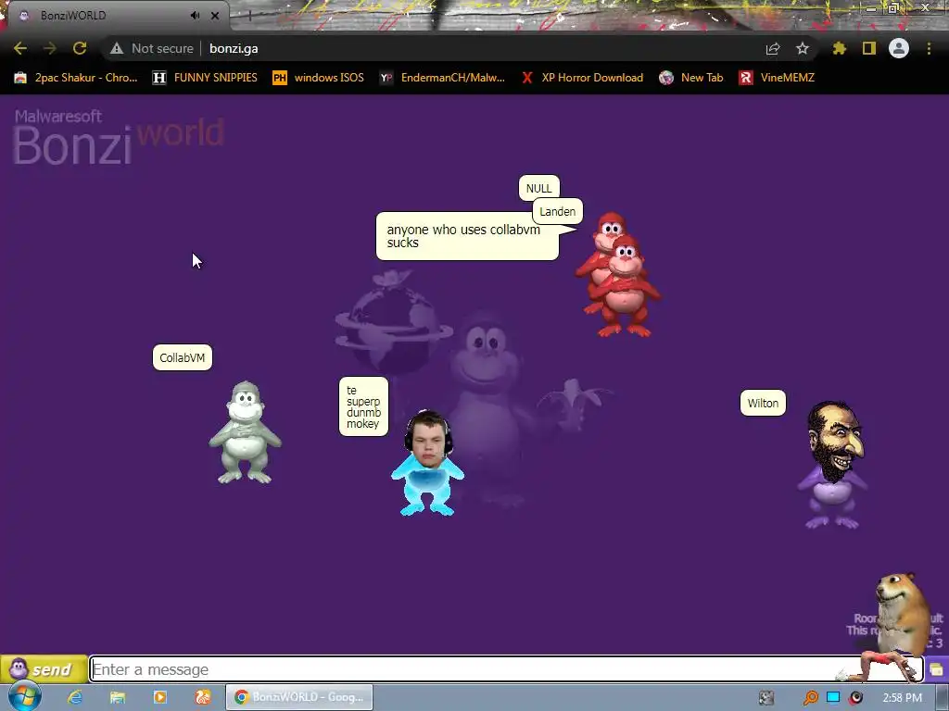
Task: Open the VineMEMZ bookmark
Action: point(777,78)
